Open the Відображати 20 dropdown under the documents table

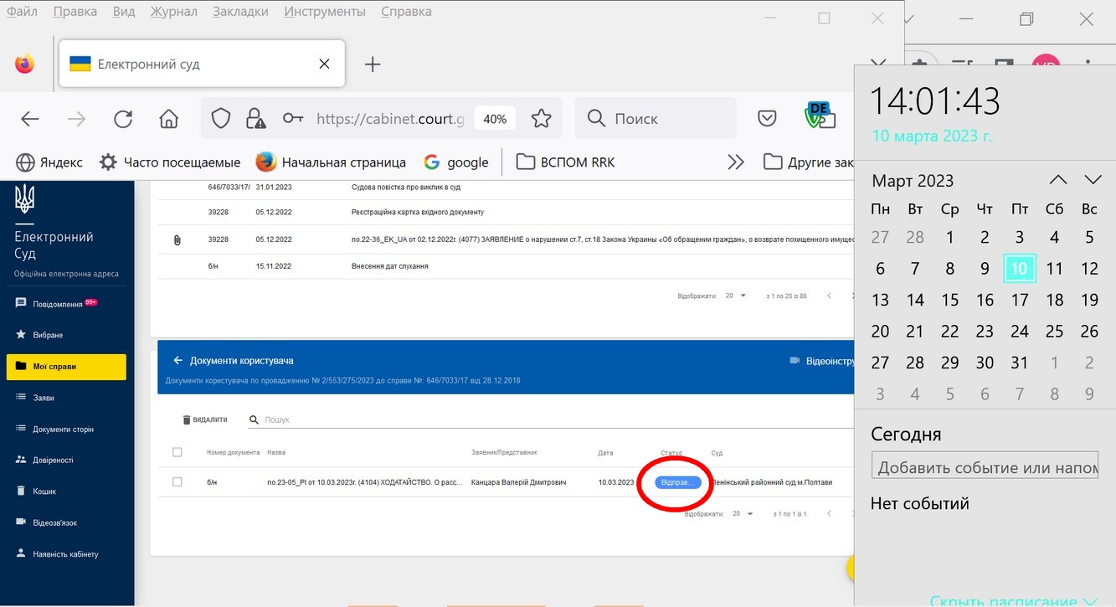click(743, 513)
